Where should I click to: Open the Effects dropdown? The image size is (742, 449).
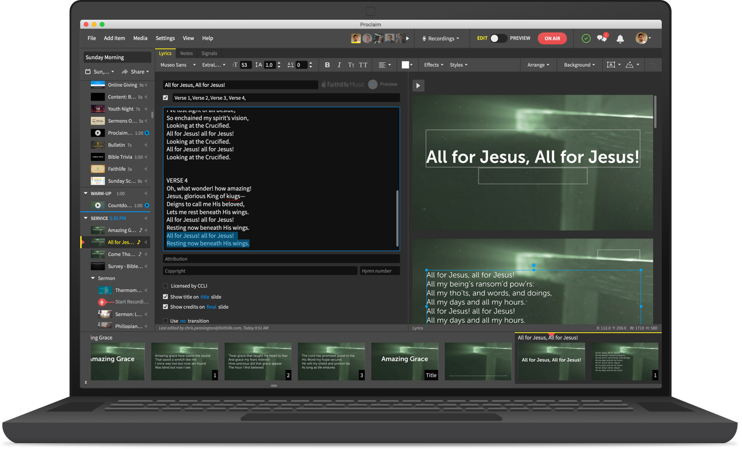coord(434,65)
